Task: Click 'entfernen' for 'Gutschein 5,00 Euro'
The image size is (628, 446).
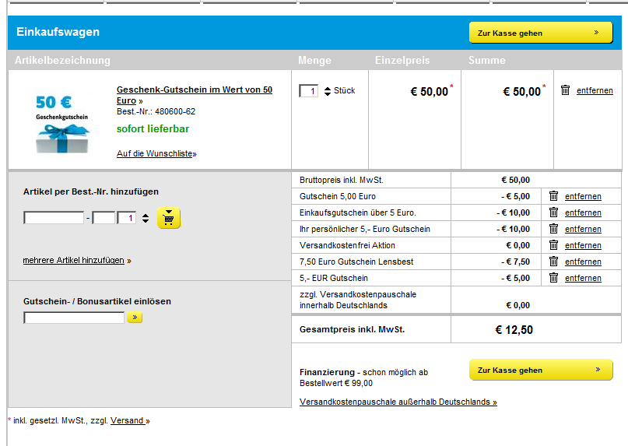Action: pyautogui.click(x=583, y=196)
